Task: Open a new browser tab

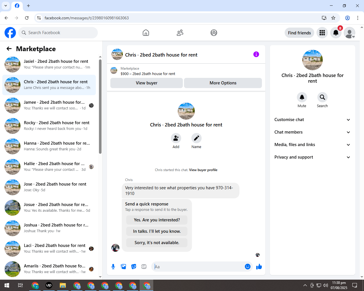Action: [x=28, y=6]
